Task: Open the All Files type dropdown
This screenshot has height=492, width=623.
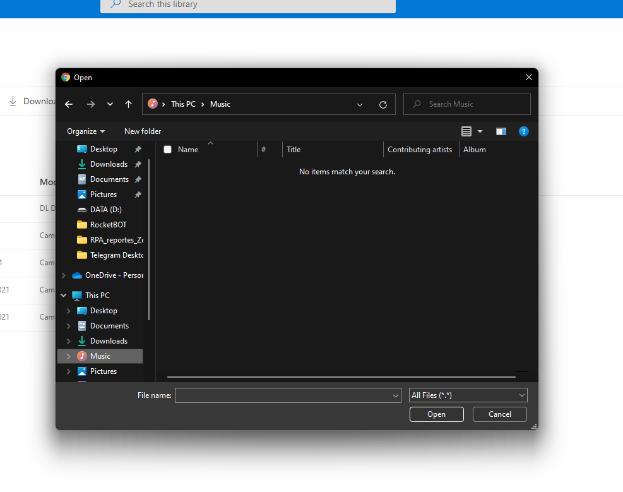Action: 468,395
